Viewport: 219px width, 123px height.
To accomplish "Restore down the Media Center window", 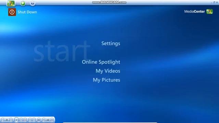I will [214, 2].
